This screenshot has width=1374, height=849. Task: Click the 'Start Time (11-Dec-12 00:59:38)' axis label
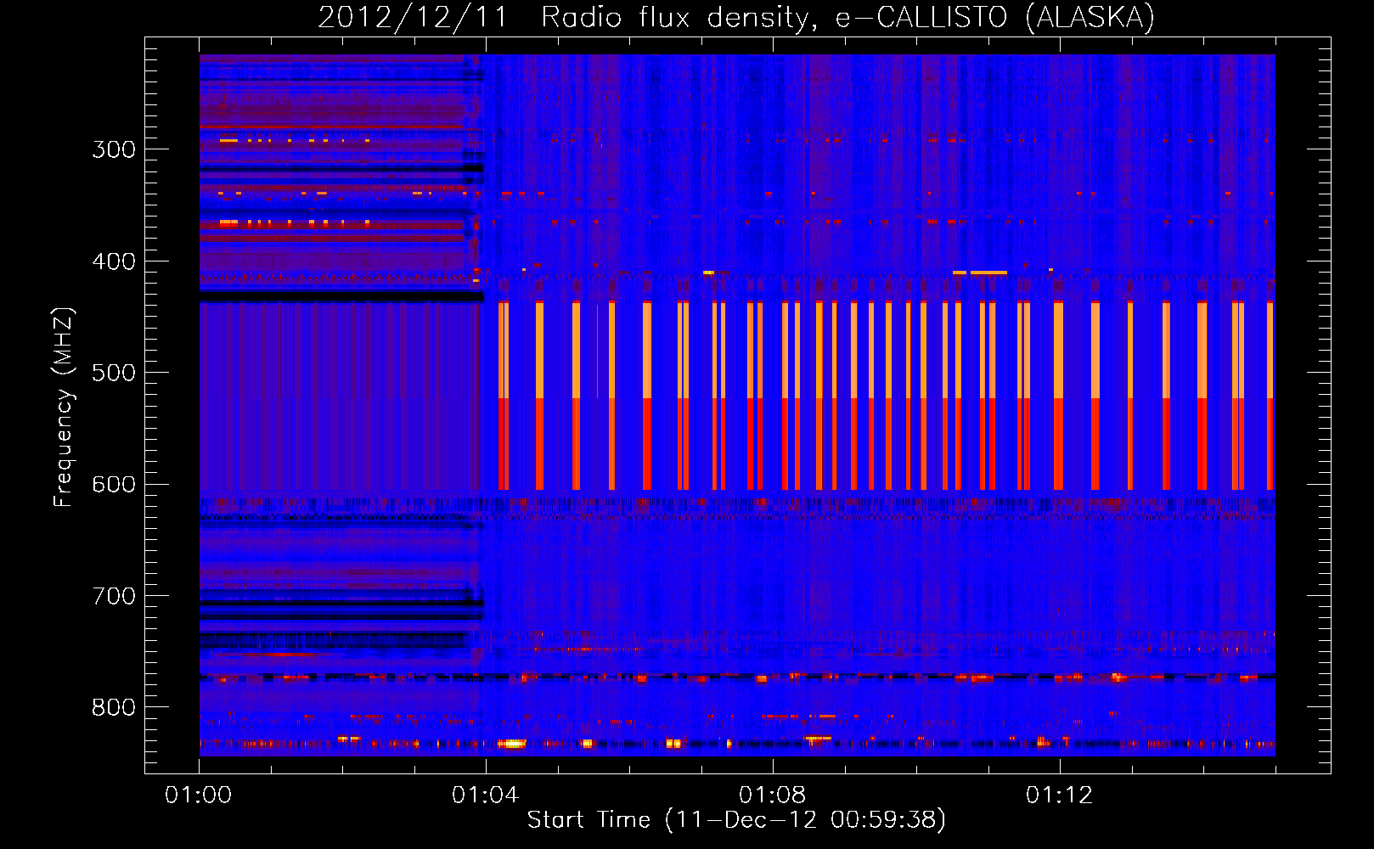tap(736, 820)
